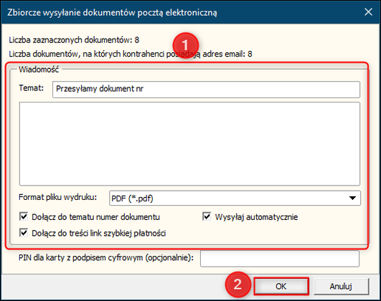Click the kontrahenci posiadają adres email line
381x301 pixels.
pos(131,54)
